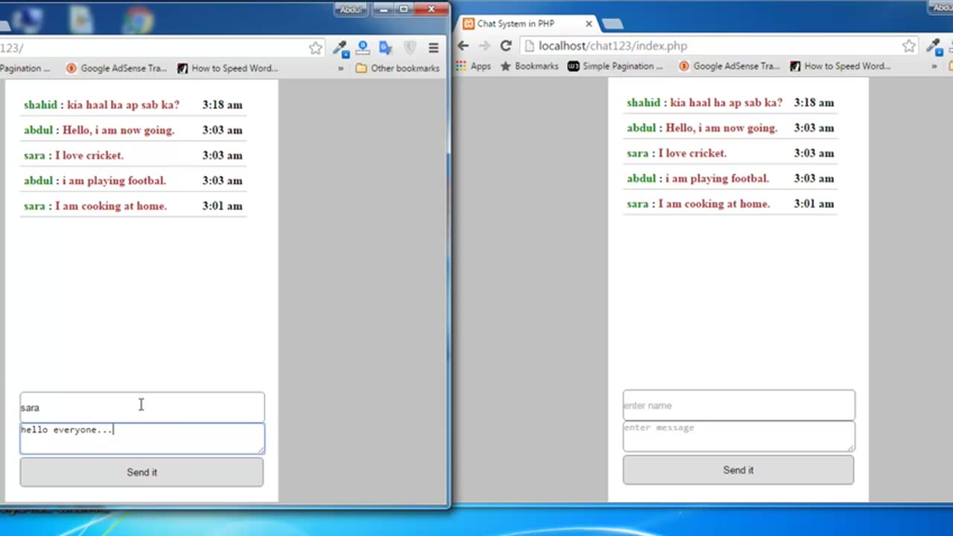Click empty enter name field in right window
Viewport: 953px width, 536px height.
click(739, 405)
